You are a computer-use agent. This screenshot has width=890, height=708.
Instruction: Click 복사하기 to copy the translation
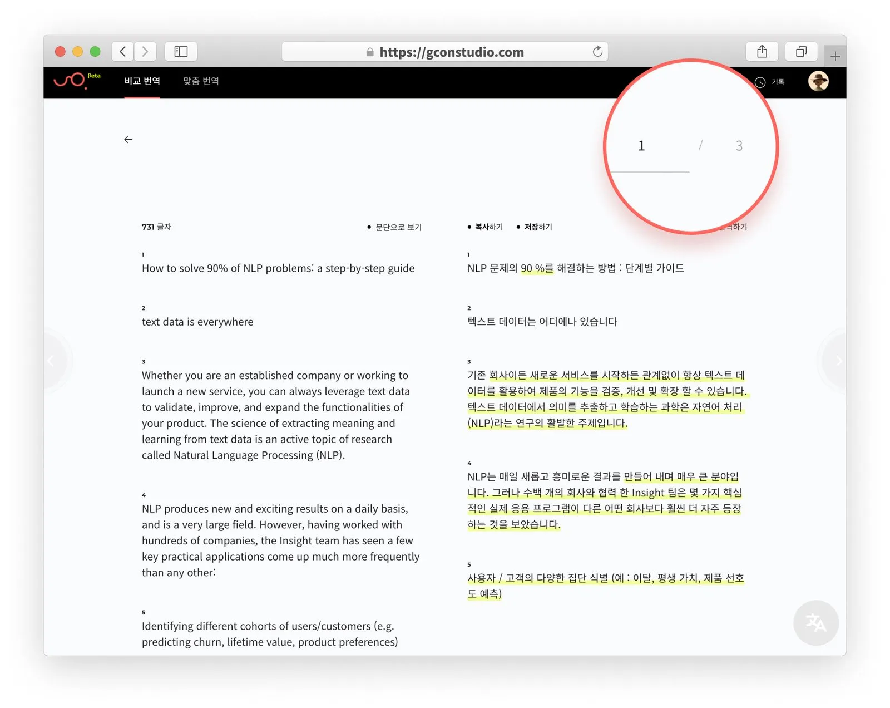click(x=485, y=227)
